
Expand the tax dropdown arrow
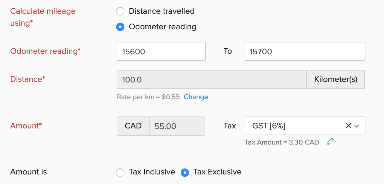[356, 126]
